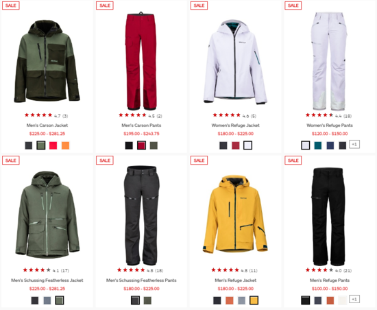Select teal swatch for Women's Refuge Pants
This screenshot has width=377, height=310.
[318, 145]
